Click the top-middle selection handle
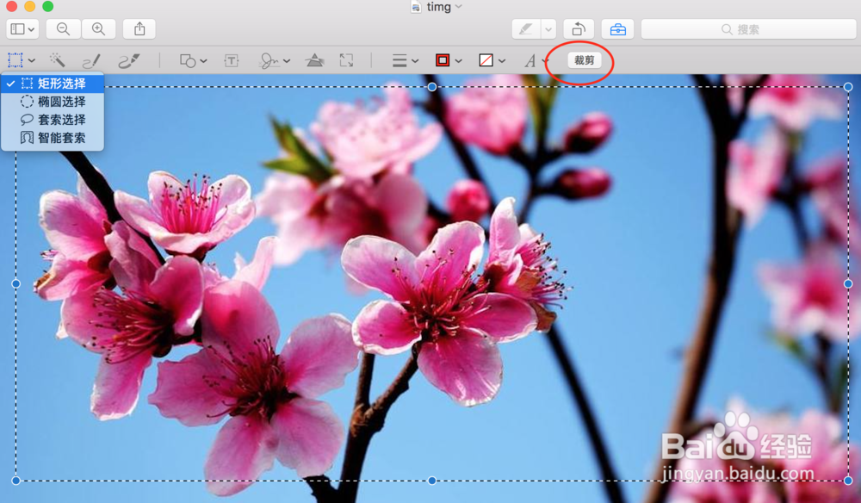The image size is (861, 503). [x=432, y=87]
